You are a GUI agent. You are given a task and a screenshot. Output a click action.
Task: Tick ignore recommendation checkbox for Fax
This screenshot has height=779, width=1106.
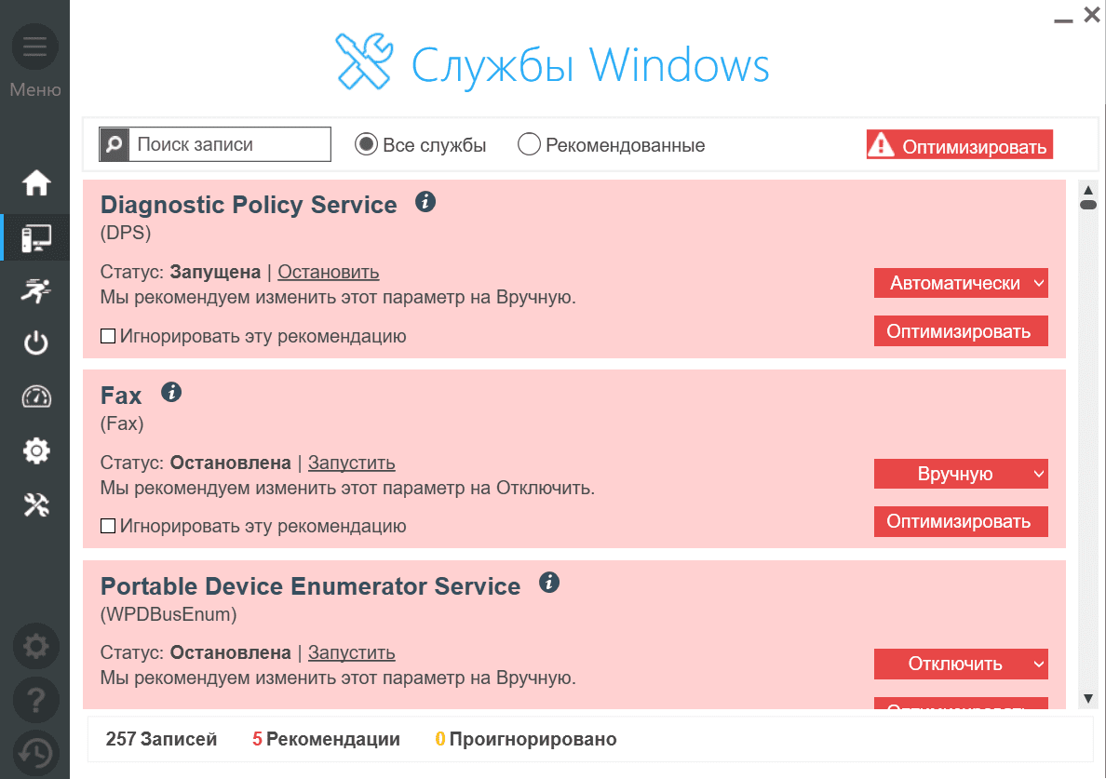108,526
